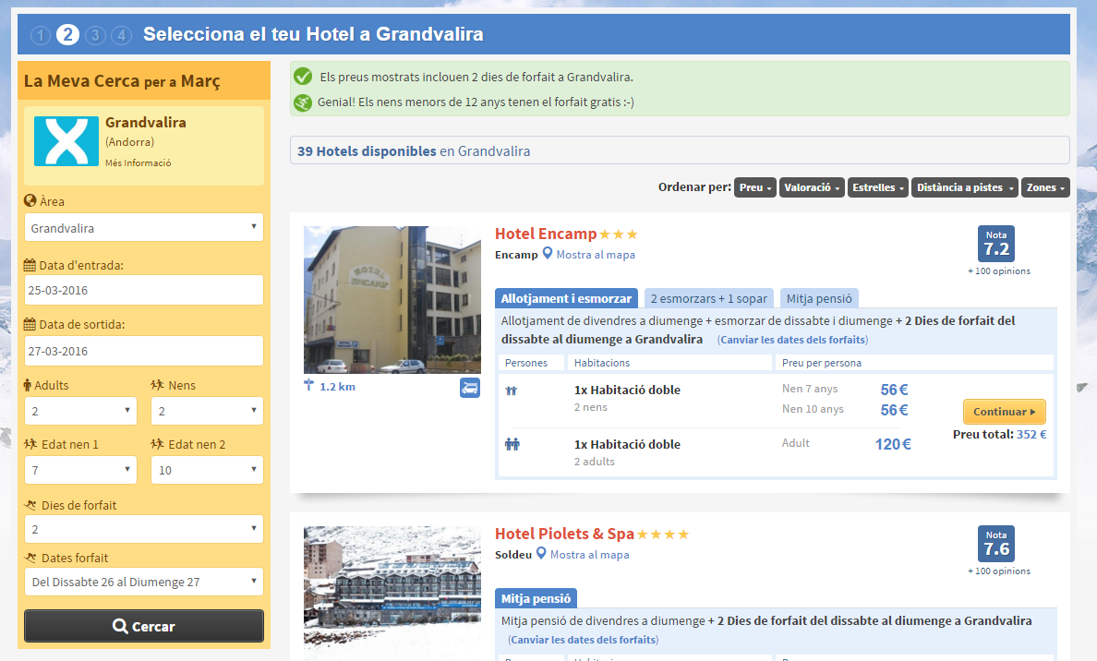This screenshot has width=1097, height=661.
Task: Click the map pin icon next to Soldeu
Action: pyautogui.click(x=541, y=554)
